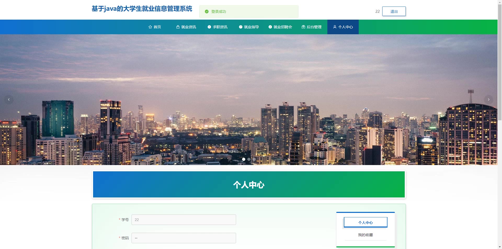Open 我的收藏 in side panel
This screenshot has height=249, width=502.
click(x=366, y=235)
